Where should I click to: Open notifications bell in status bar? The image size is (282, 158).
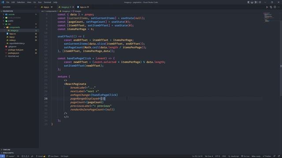pos(279,156)
